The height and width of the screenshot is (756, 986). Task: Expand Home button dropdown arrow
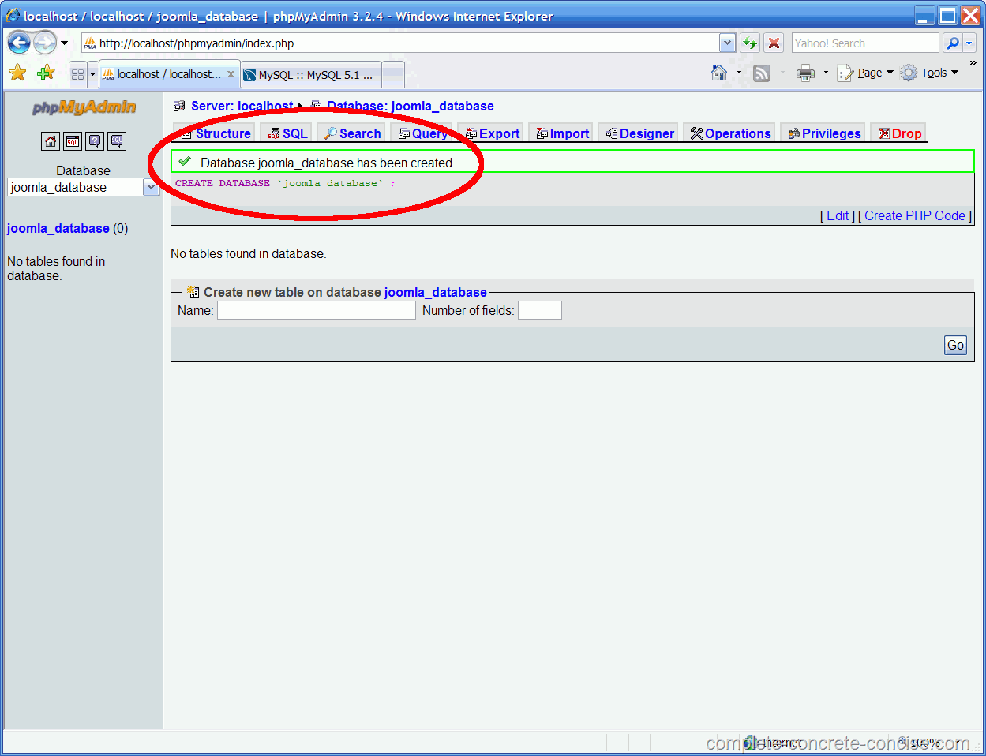point(740,73)
